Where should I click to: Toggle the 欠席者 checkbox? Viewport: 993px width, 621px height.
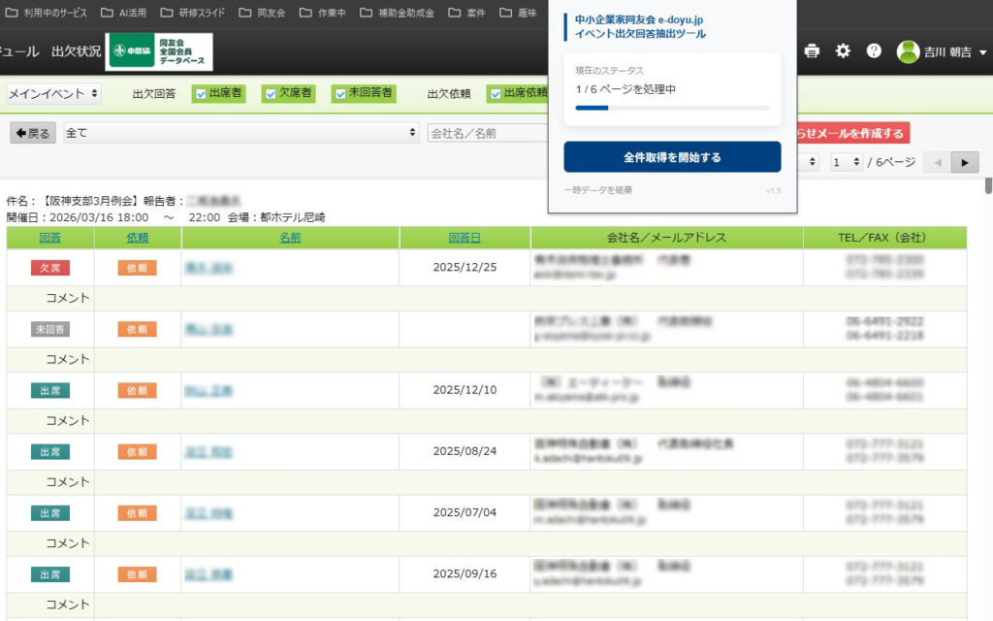click(x=271, y=94)
